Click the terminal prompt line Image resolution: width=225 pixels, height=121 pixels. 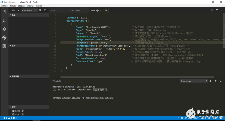84,98
